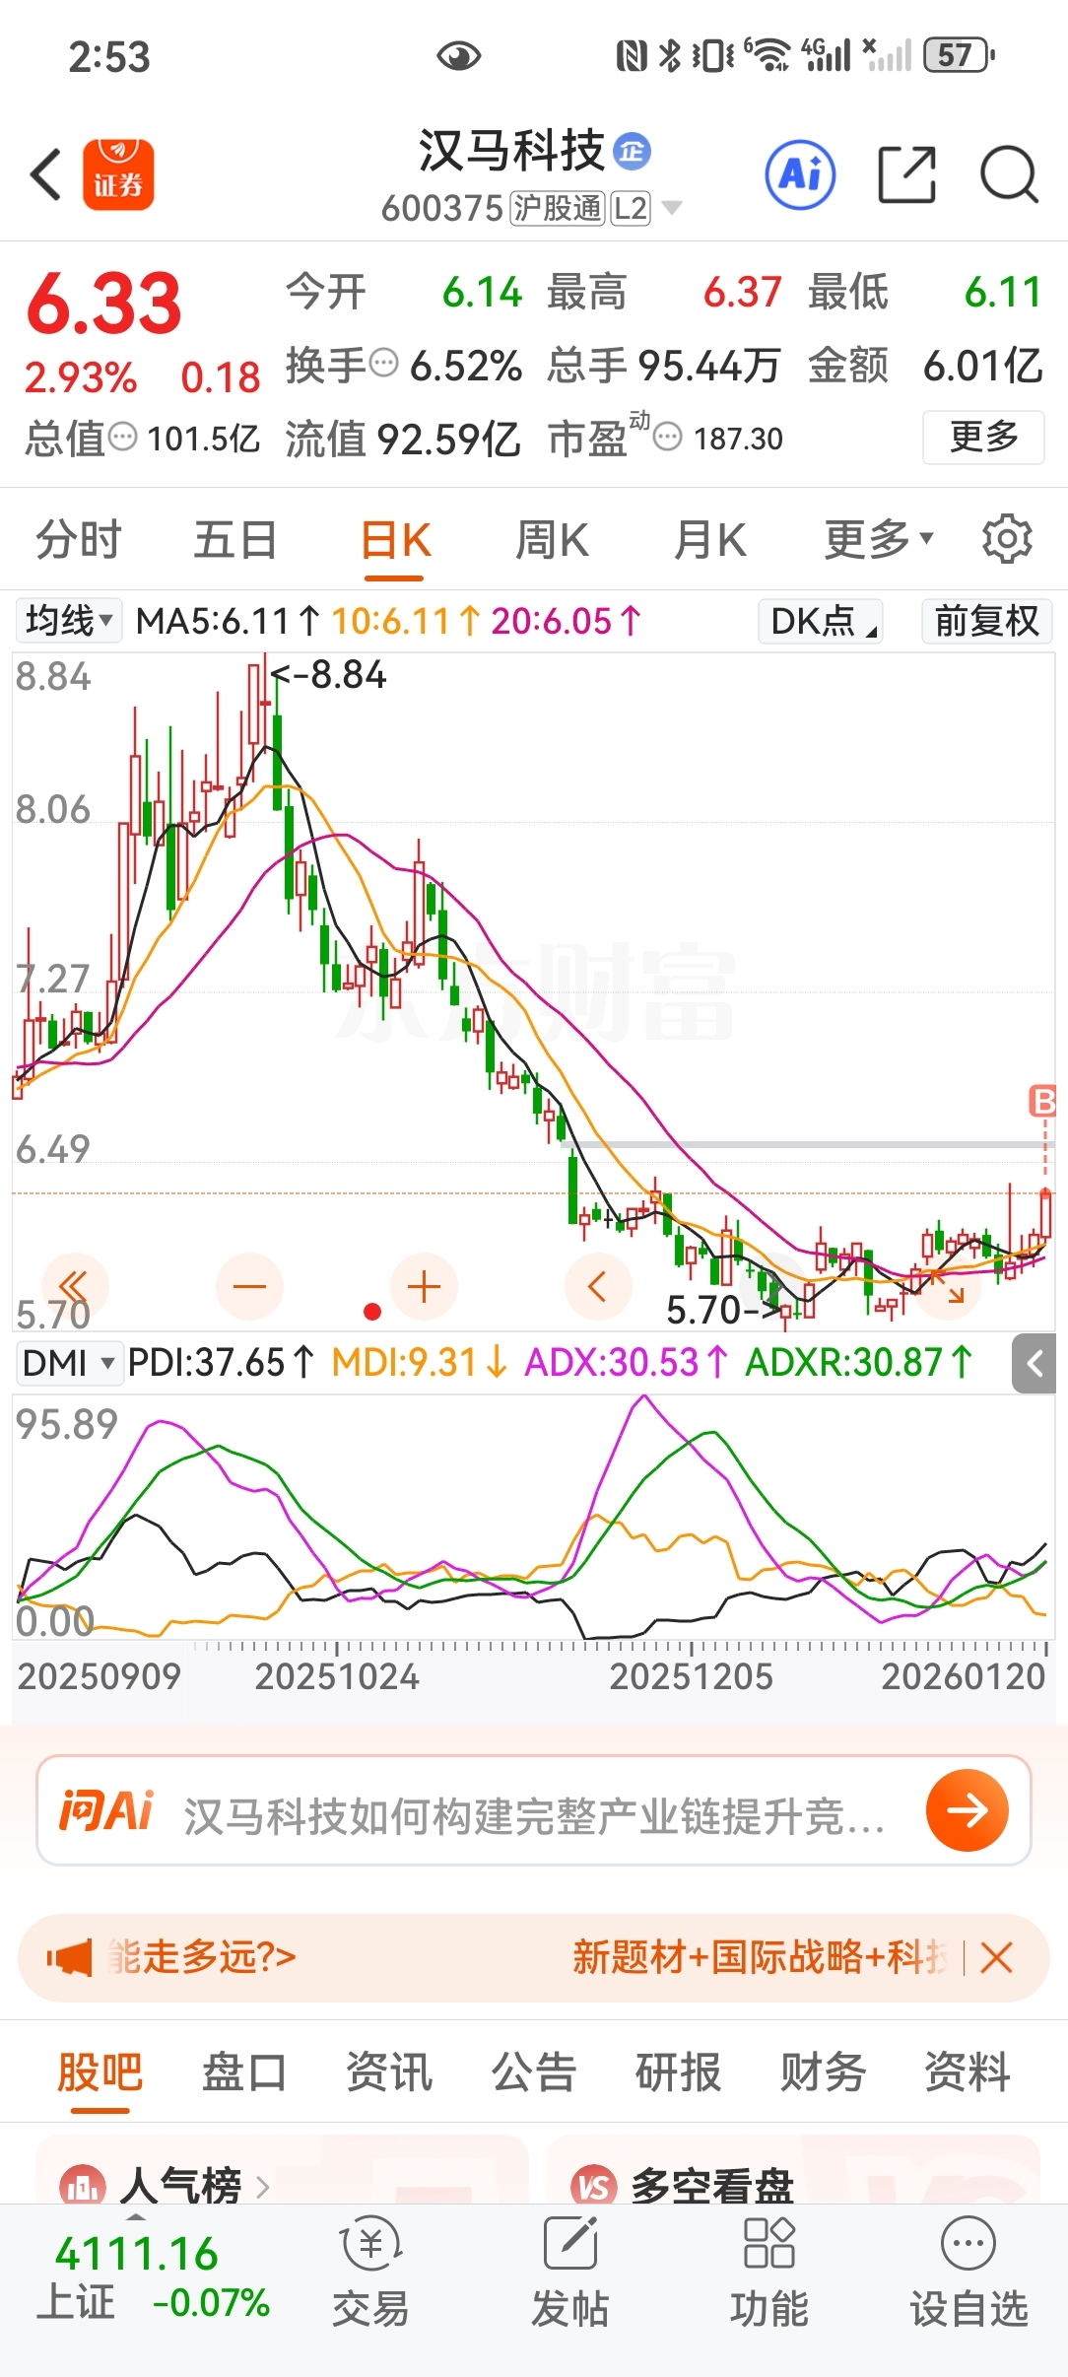Tap the B buy marker on chart
1068x2377 pixels.
click(x=1042, y=1101)
